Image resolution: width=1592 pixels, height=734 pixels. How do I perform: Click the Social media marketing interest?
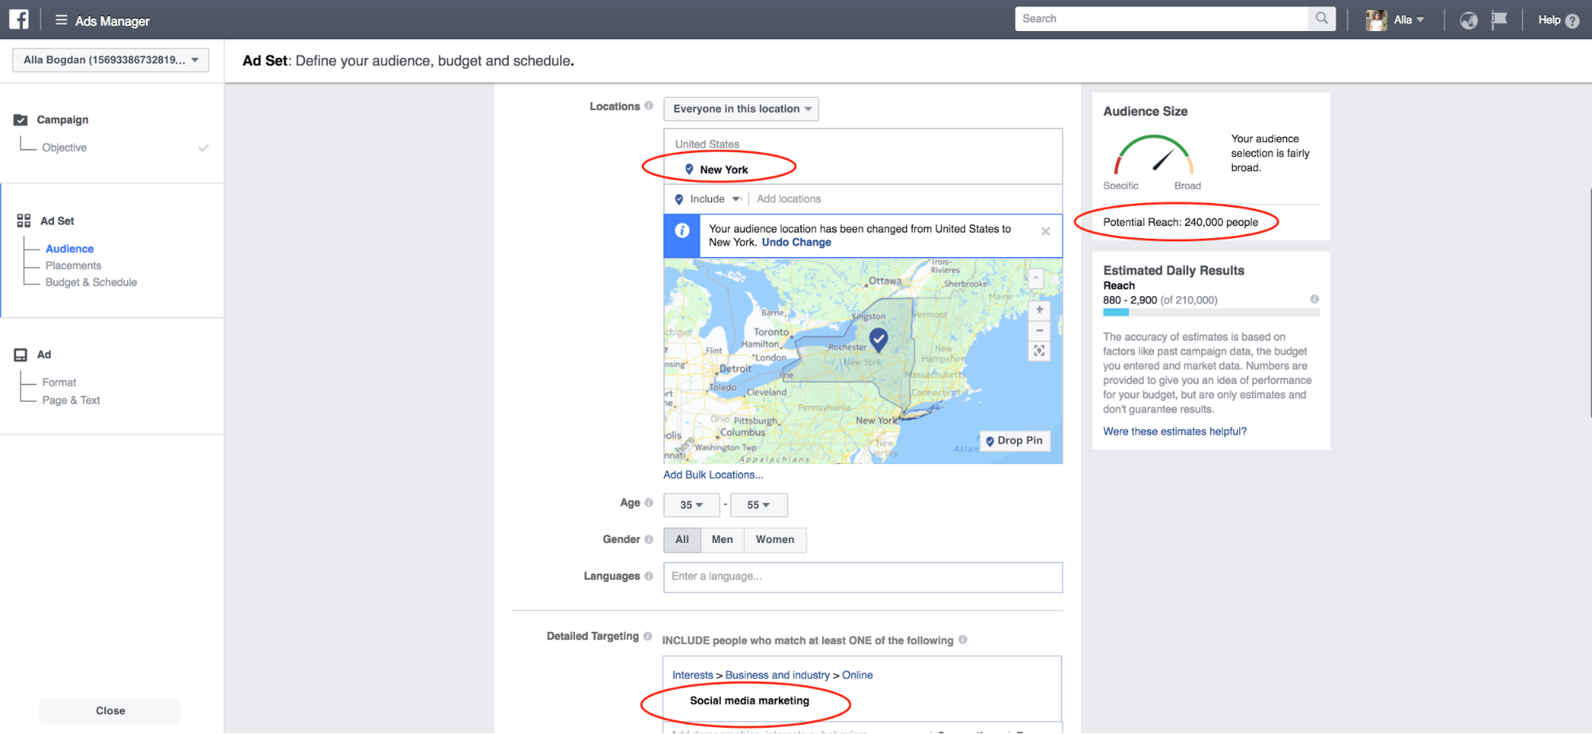pos(749,701)
